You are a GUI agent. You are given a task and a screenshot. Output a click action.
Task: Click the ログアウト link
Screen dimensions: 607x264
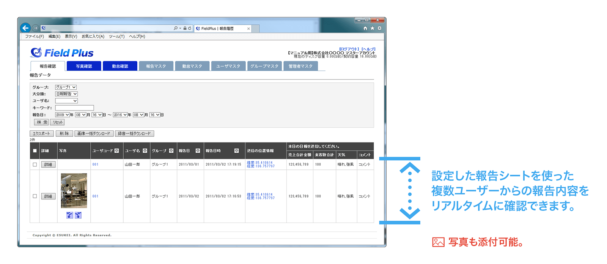349,49
